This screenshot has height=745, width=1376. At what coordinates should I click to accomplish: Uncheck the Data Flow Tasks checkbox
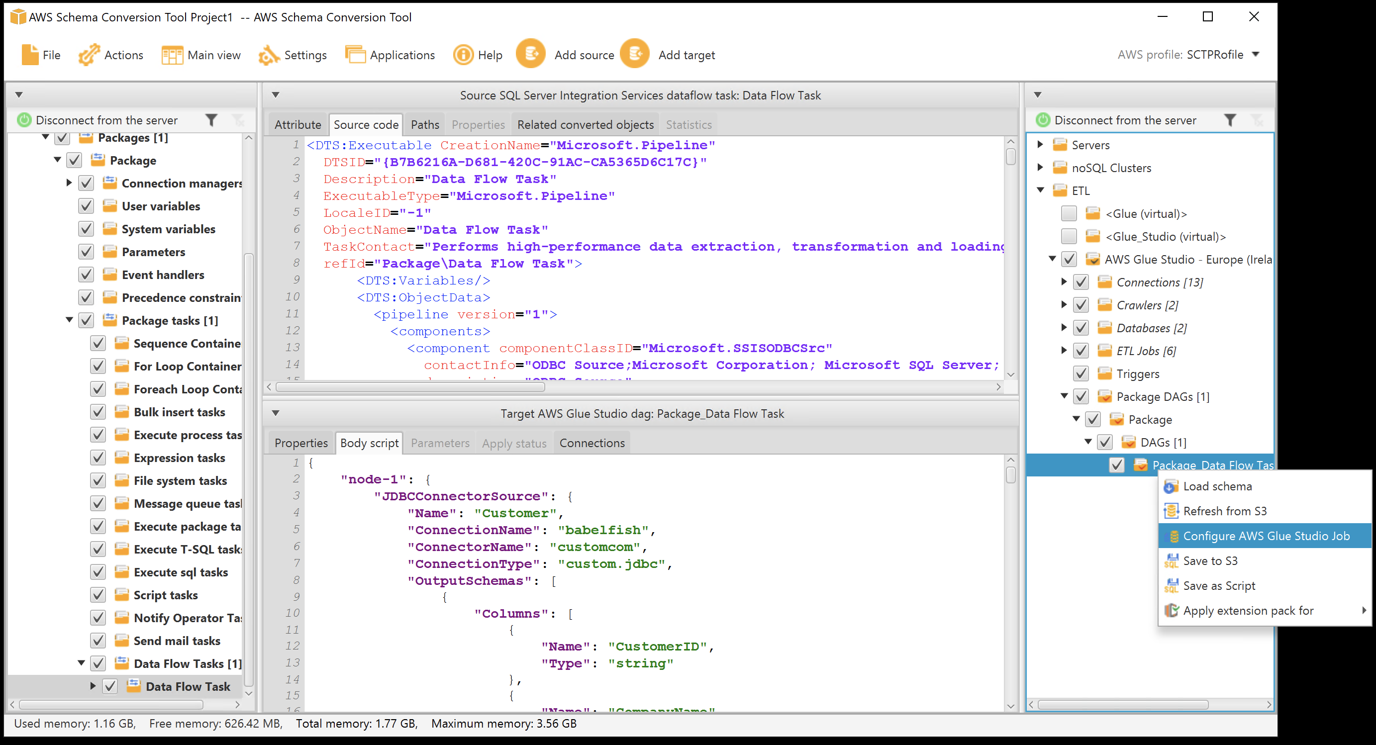98,663
